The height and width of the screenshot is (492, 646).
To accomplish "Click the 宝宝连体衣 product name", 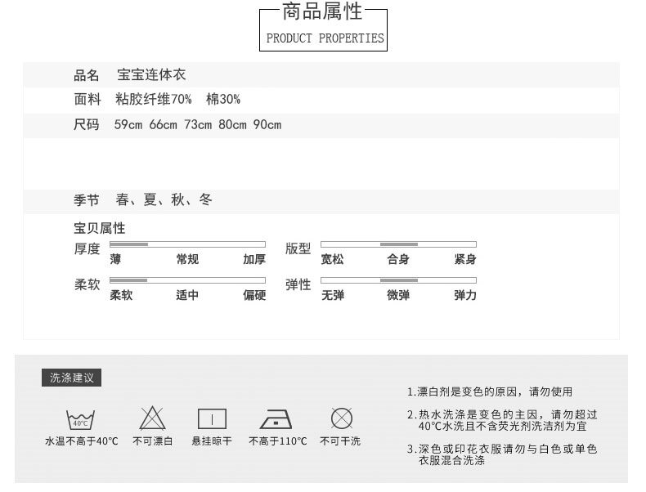I will [x=151, y=75].
